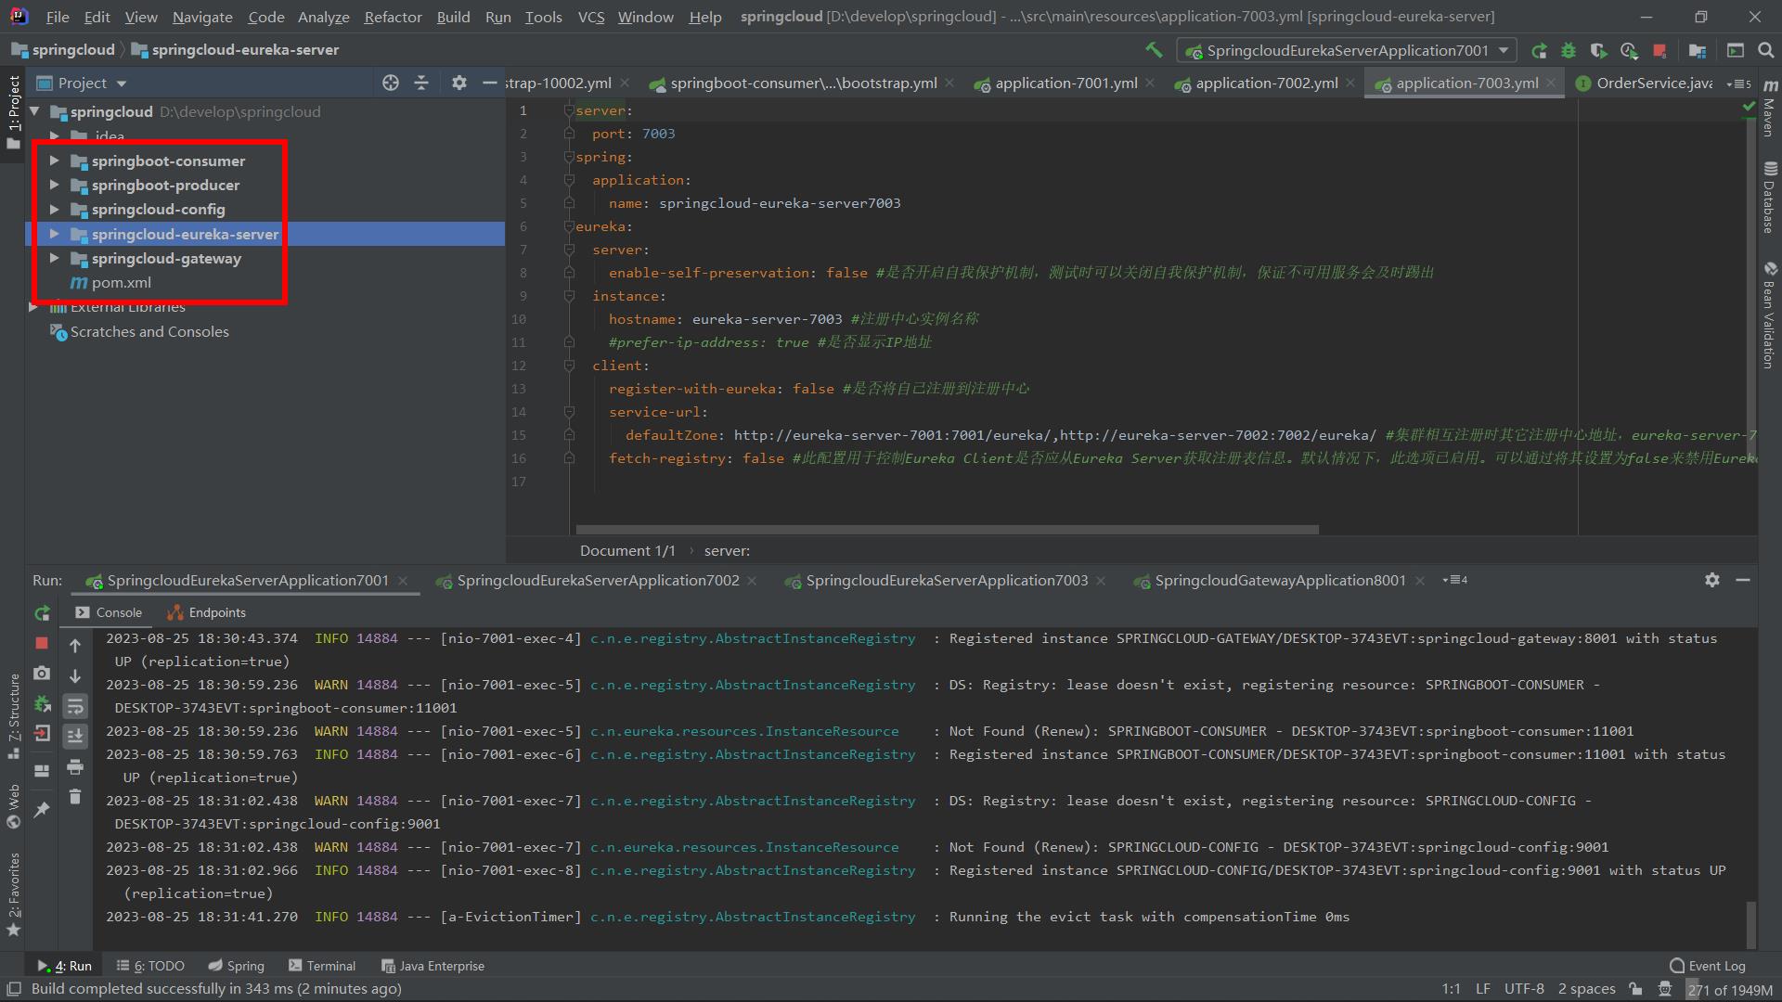Expand the springboot-producer module
This screenshot has height=1002, width=1782.
[x=55, y=185]
